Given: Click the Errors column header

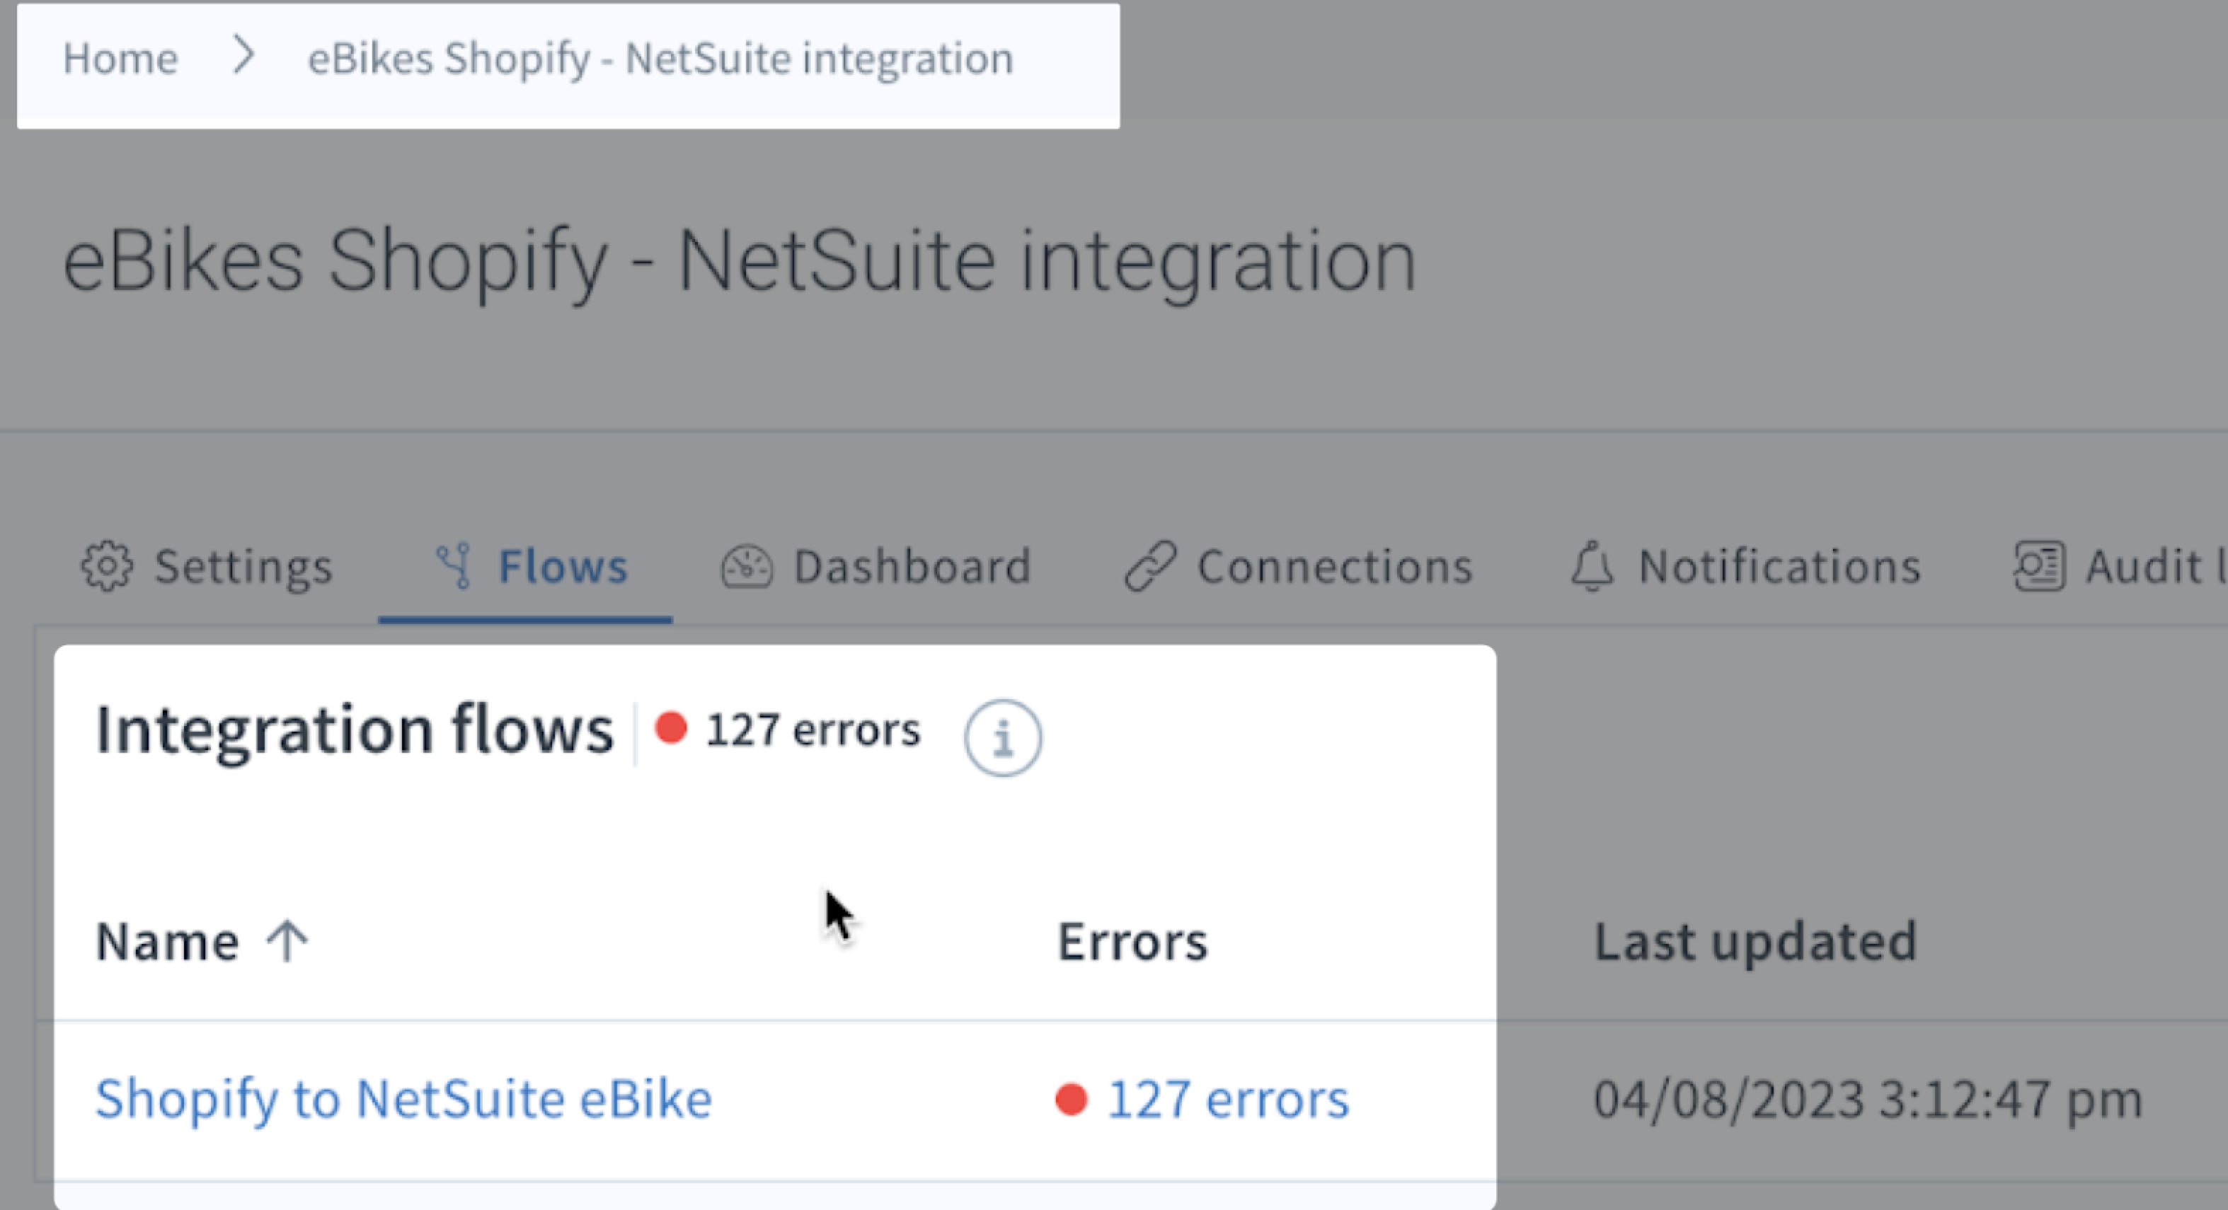Looking at the screenshot, I should [x=1133, y=941].
